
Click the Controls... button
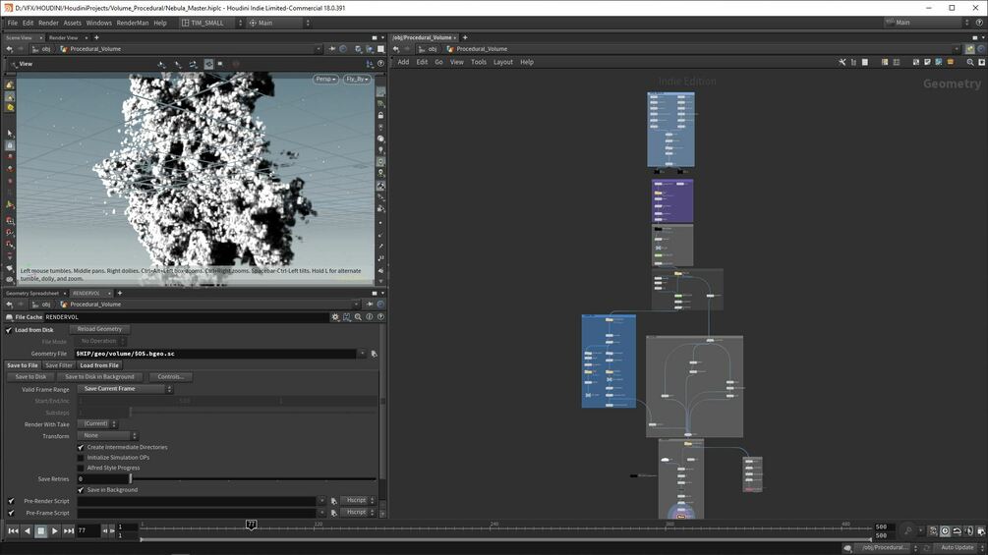170,377
